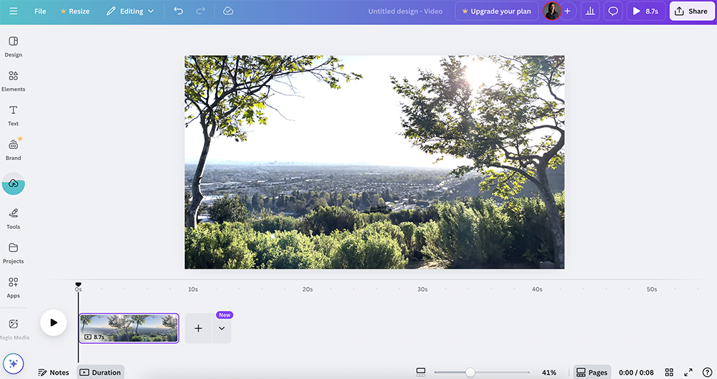
Task: Play the 8.7s preview from header
Action: [x=646, y=11]
